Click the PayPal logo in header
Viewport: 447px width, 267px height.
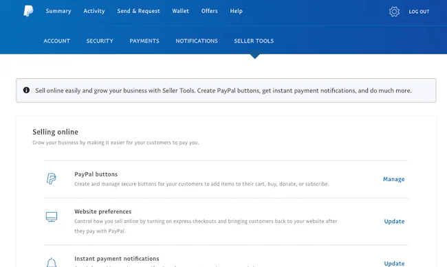pos(28,11)
